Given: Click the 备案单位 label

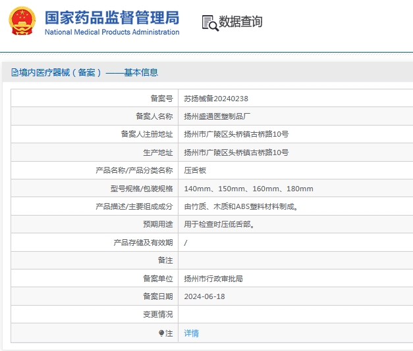Looking at the screenshot, I should pos(158,279).
